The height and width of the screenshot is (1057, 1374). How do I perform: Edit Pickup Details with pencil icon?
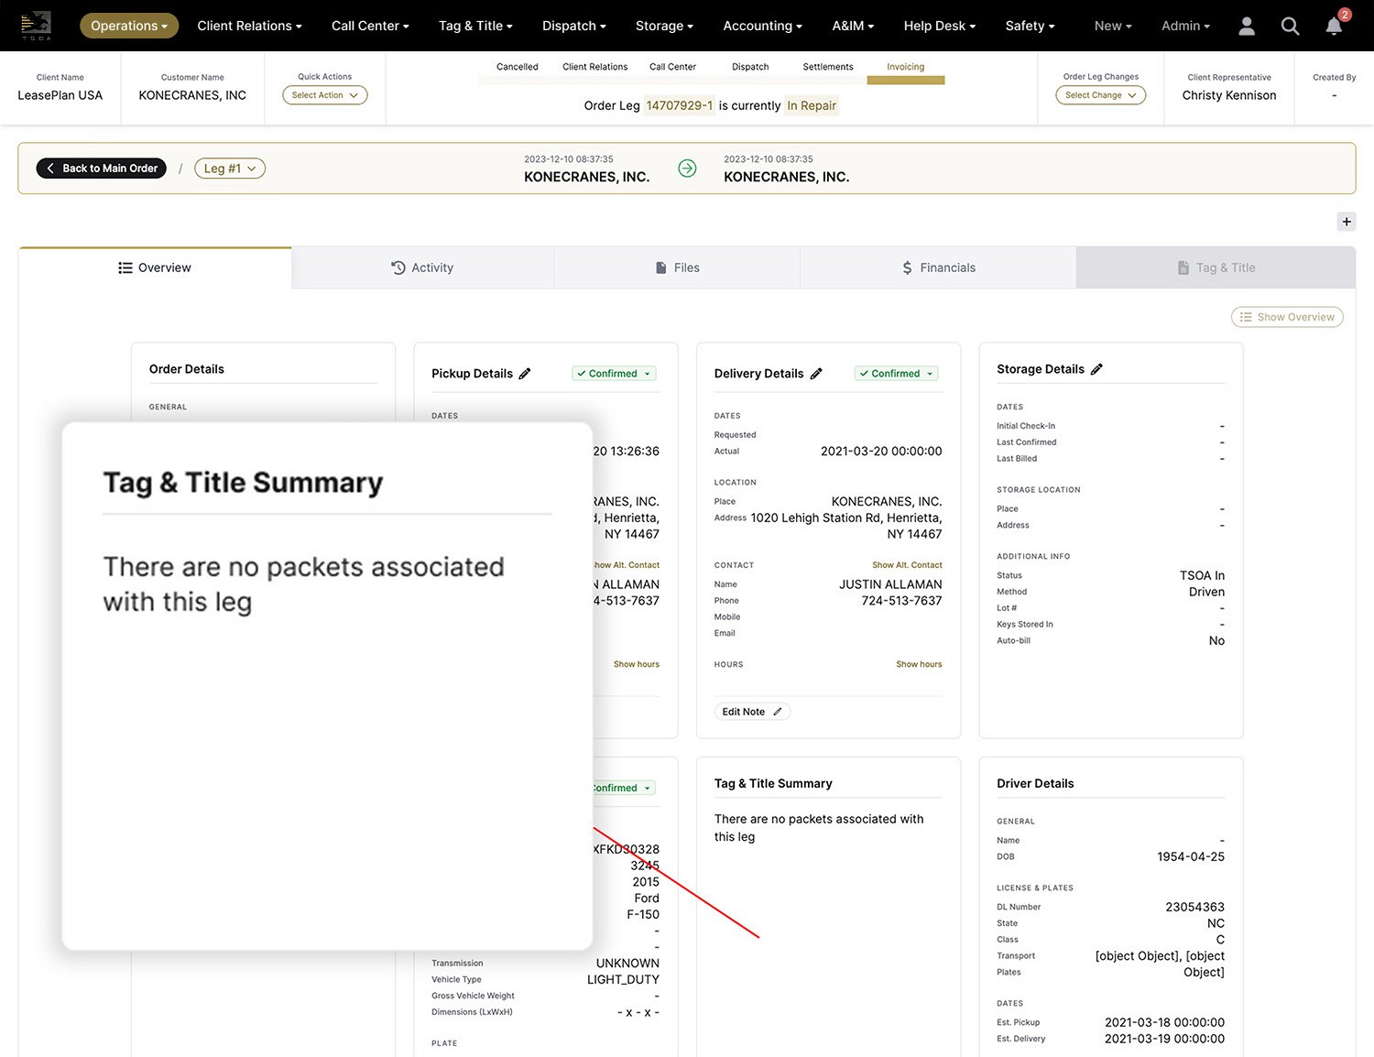point(525,374)
